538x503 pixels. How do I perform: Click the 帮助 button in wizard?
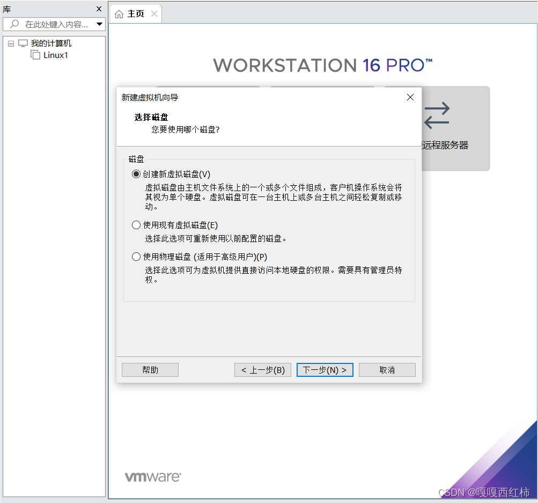[x=150, y=370]
